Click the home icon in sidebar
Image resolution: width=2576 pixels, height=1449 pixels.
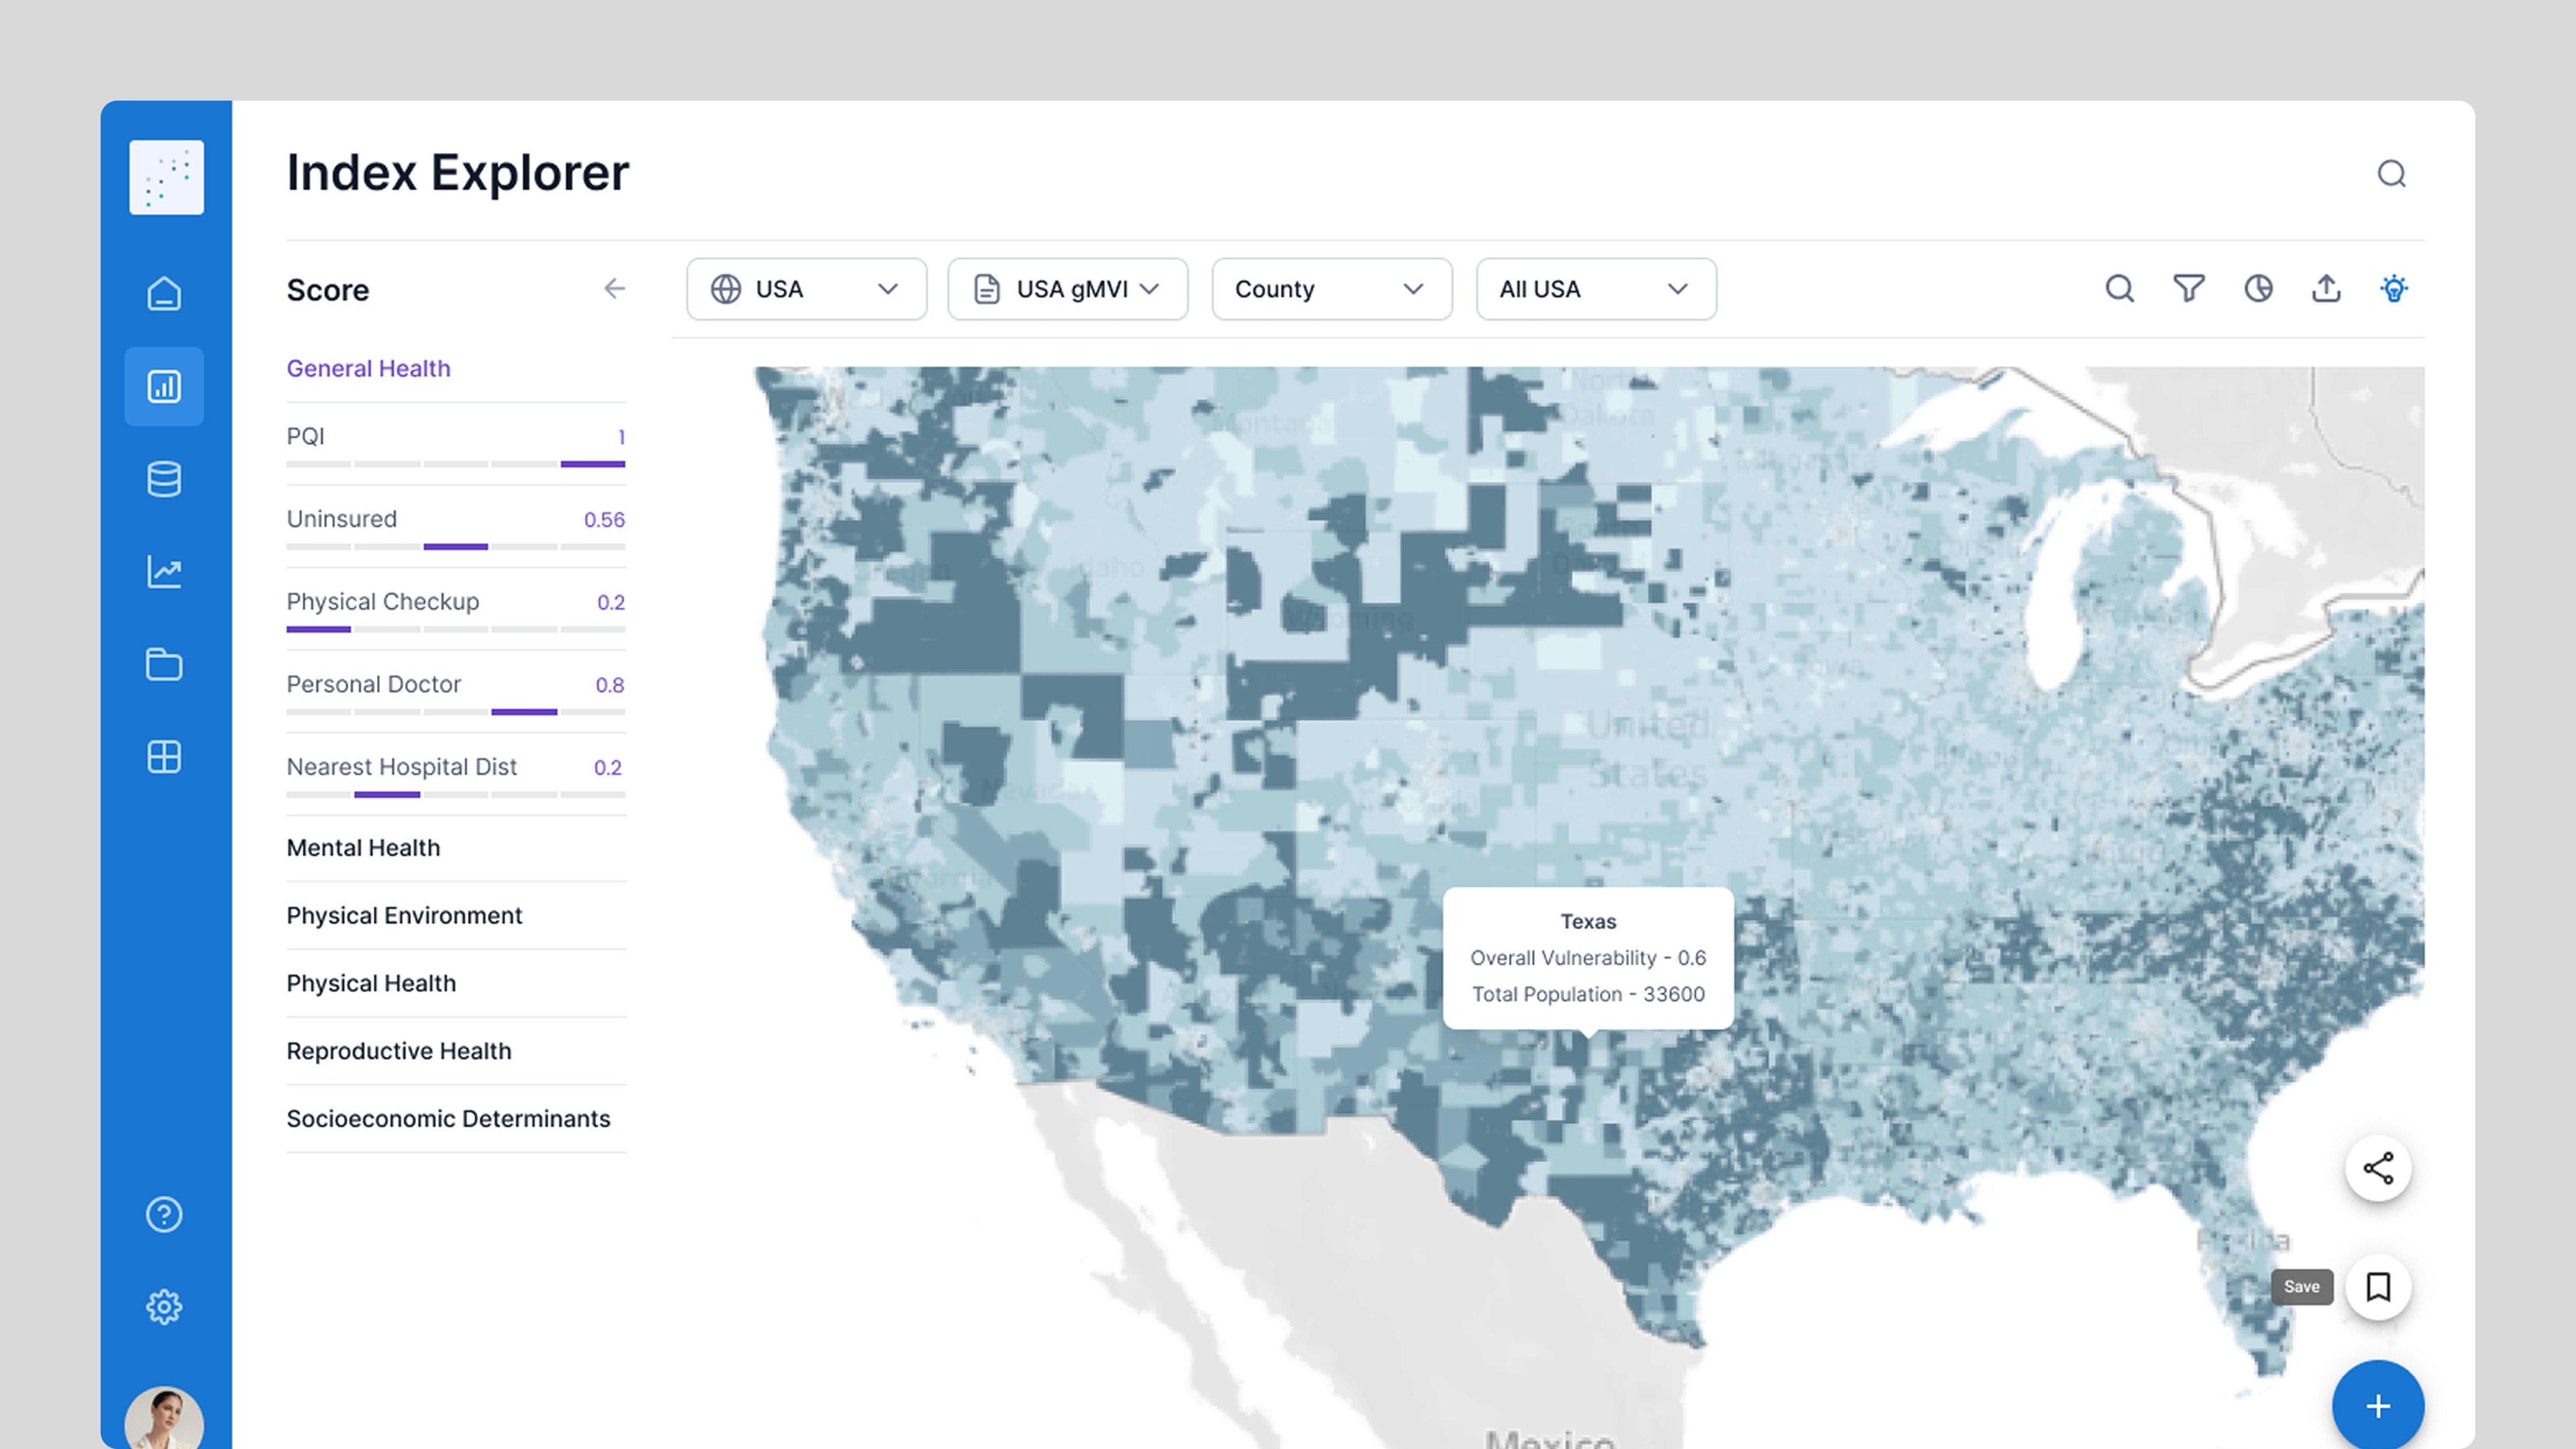tap(164, 294)
